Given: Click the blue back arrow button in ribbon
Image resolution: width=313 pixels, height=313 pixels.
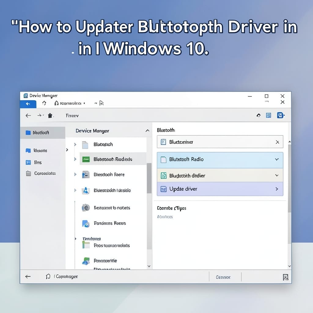Looking at the screenshot, I should 28,104.
